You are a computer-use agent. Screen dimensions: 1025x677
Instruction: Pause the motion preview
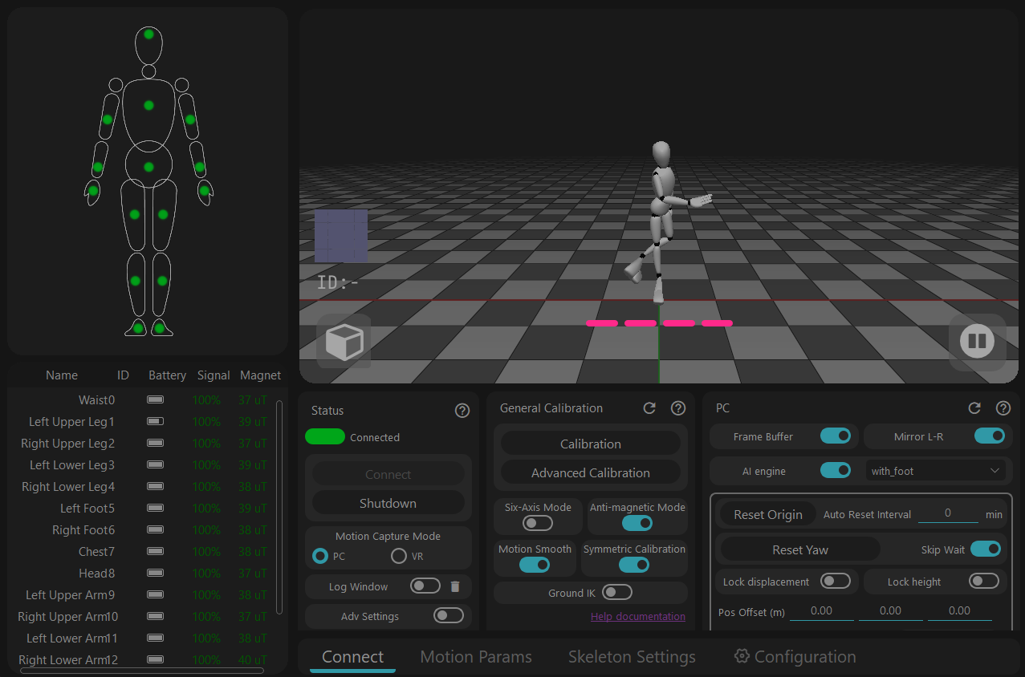pos(977,342)
